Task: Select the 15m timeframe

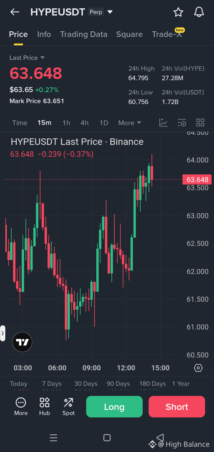Action: [x=44, y=123]
